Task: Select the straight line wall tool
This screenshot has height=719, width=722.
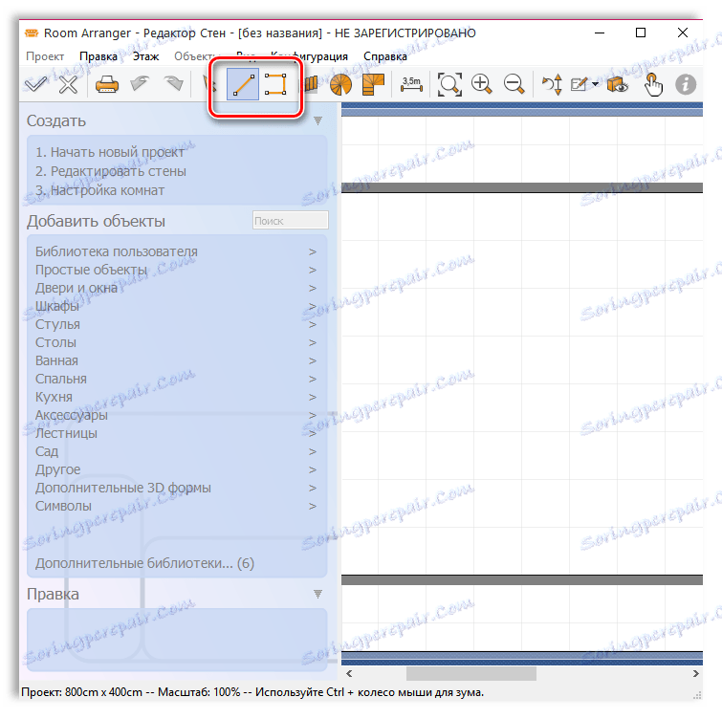Action: point(243,84)
